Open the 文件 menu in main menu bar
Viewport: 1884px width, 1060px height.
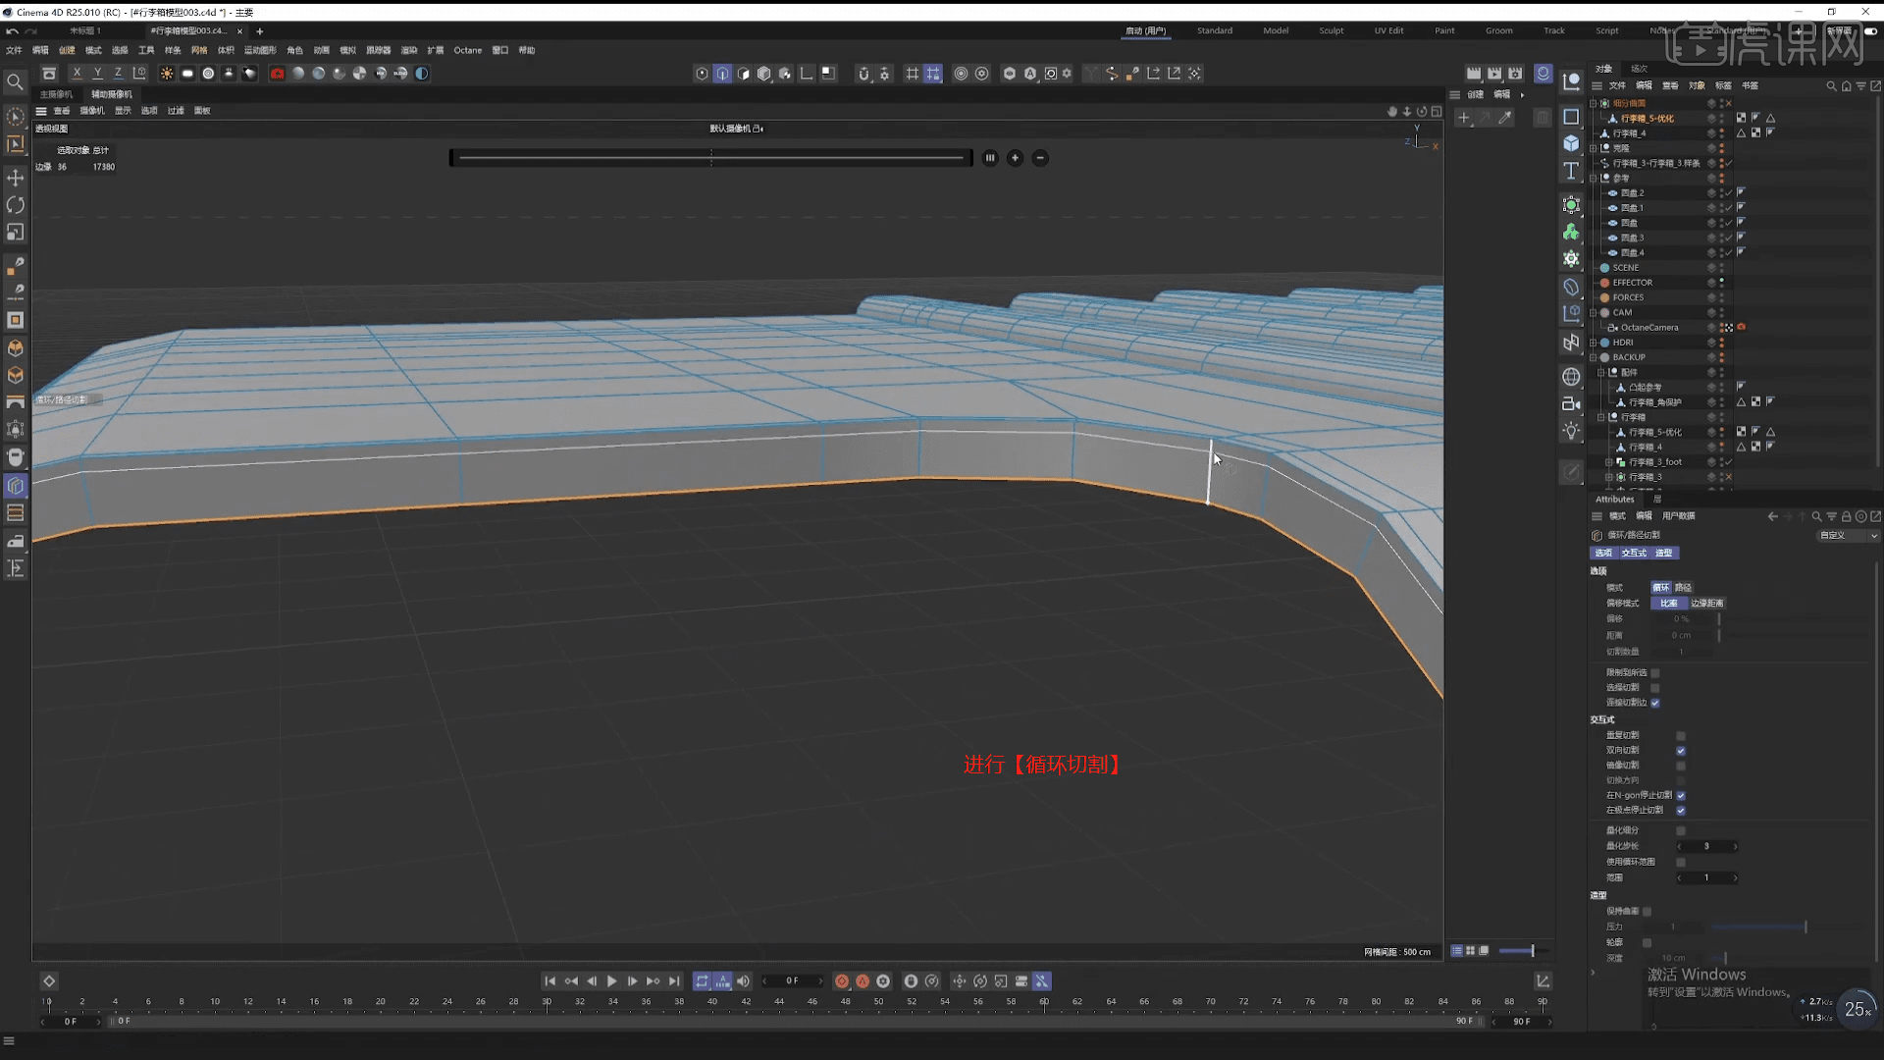[14, 50]
